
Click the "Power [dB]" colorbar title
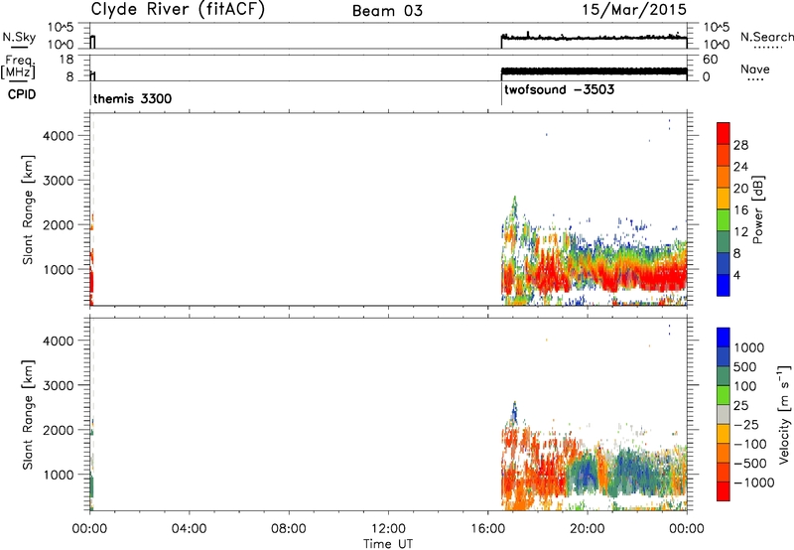click(757, 209)
